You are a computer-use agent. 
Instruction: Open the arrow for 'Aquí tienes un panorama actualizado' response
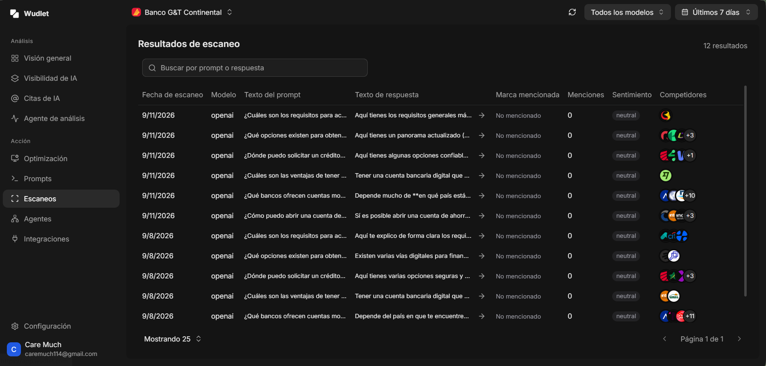pyautogui.click(x=482, y=135)
